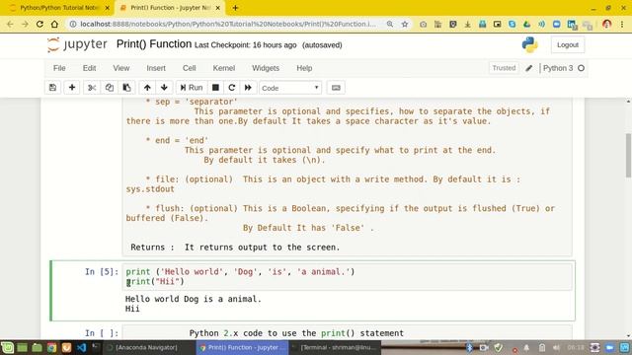Click the output line Hello world Dog is a animal.

[194, 299]
